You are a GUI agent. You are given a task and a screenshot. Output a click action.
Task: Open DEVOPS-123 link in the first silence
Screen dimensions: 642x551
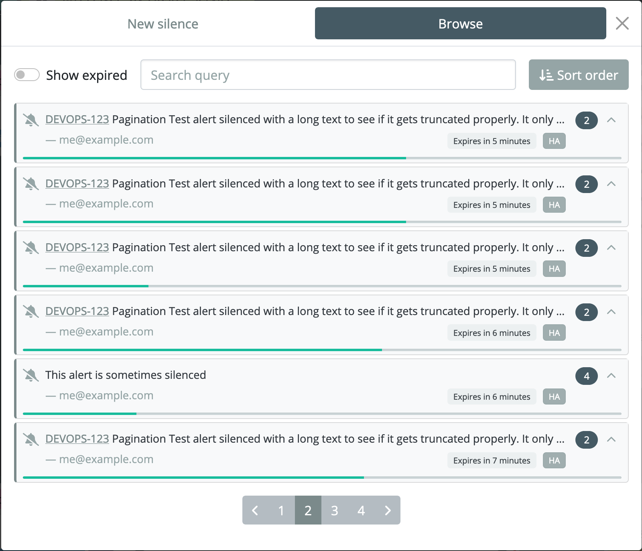[x=77, y=120]
